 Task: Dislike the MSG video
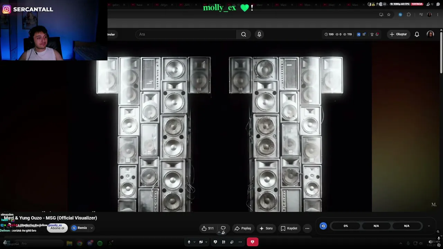223,228
